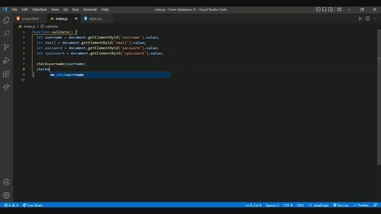Click 'username' string on line 2
The width and height of the screenshot is (381, 214).
point(131,37)
